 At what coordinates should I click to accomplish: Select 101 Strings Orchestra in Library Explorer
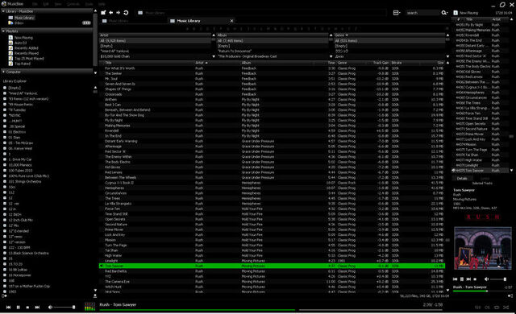25,182
